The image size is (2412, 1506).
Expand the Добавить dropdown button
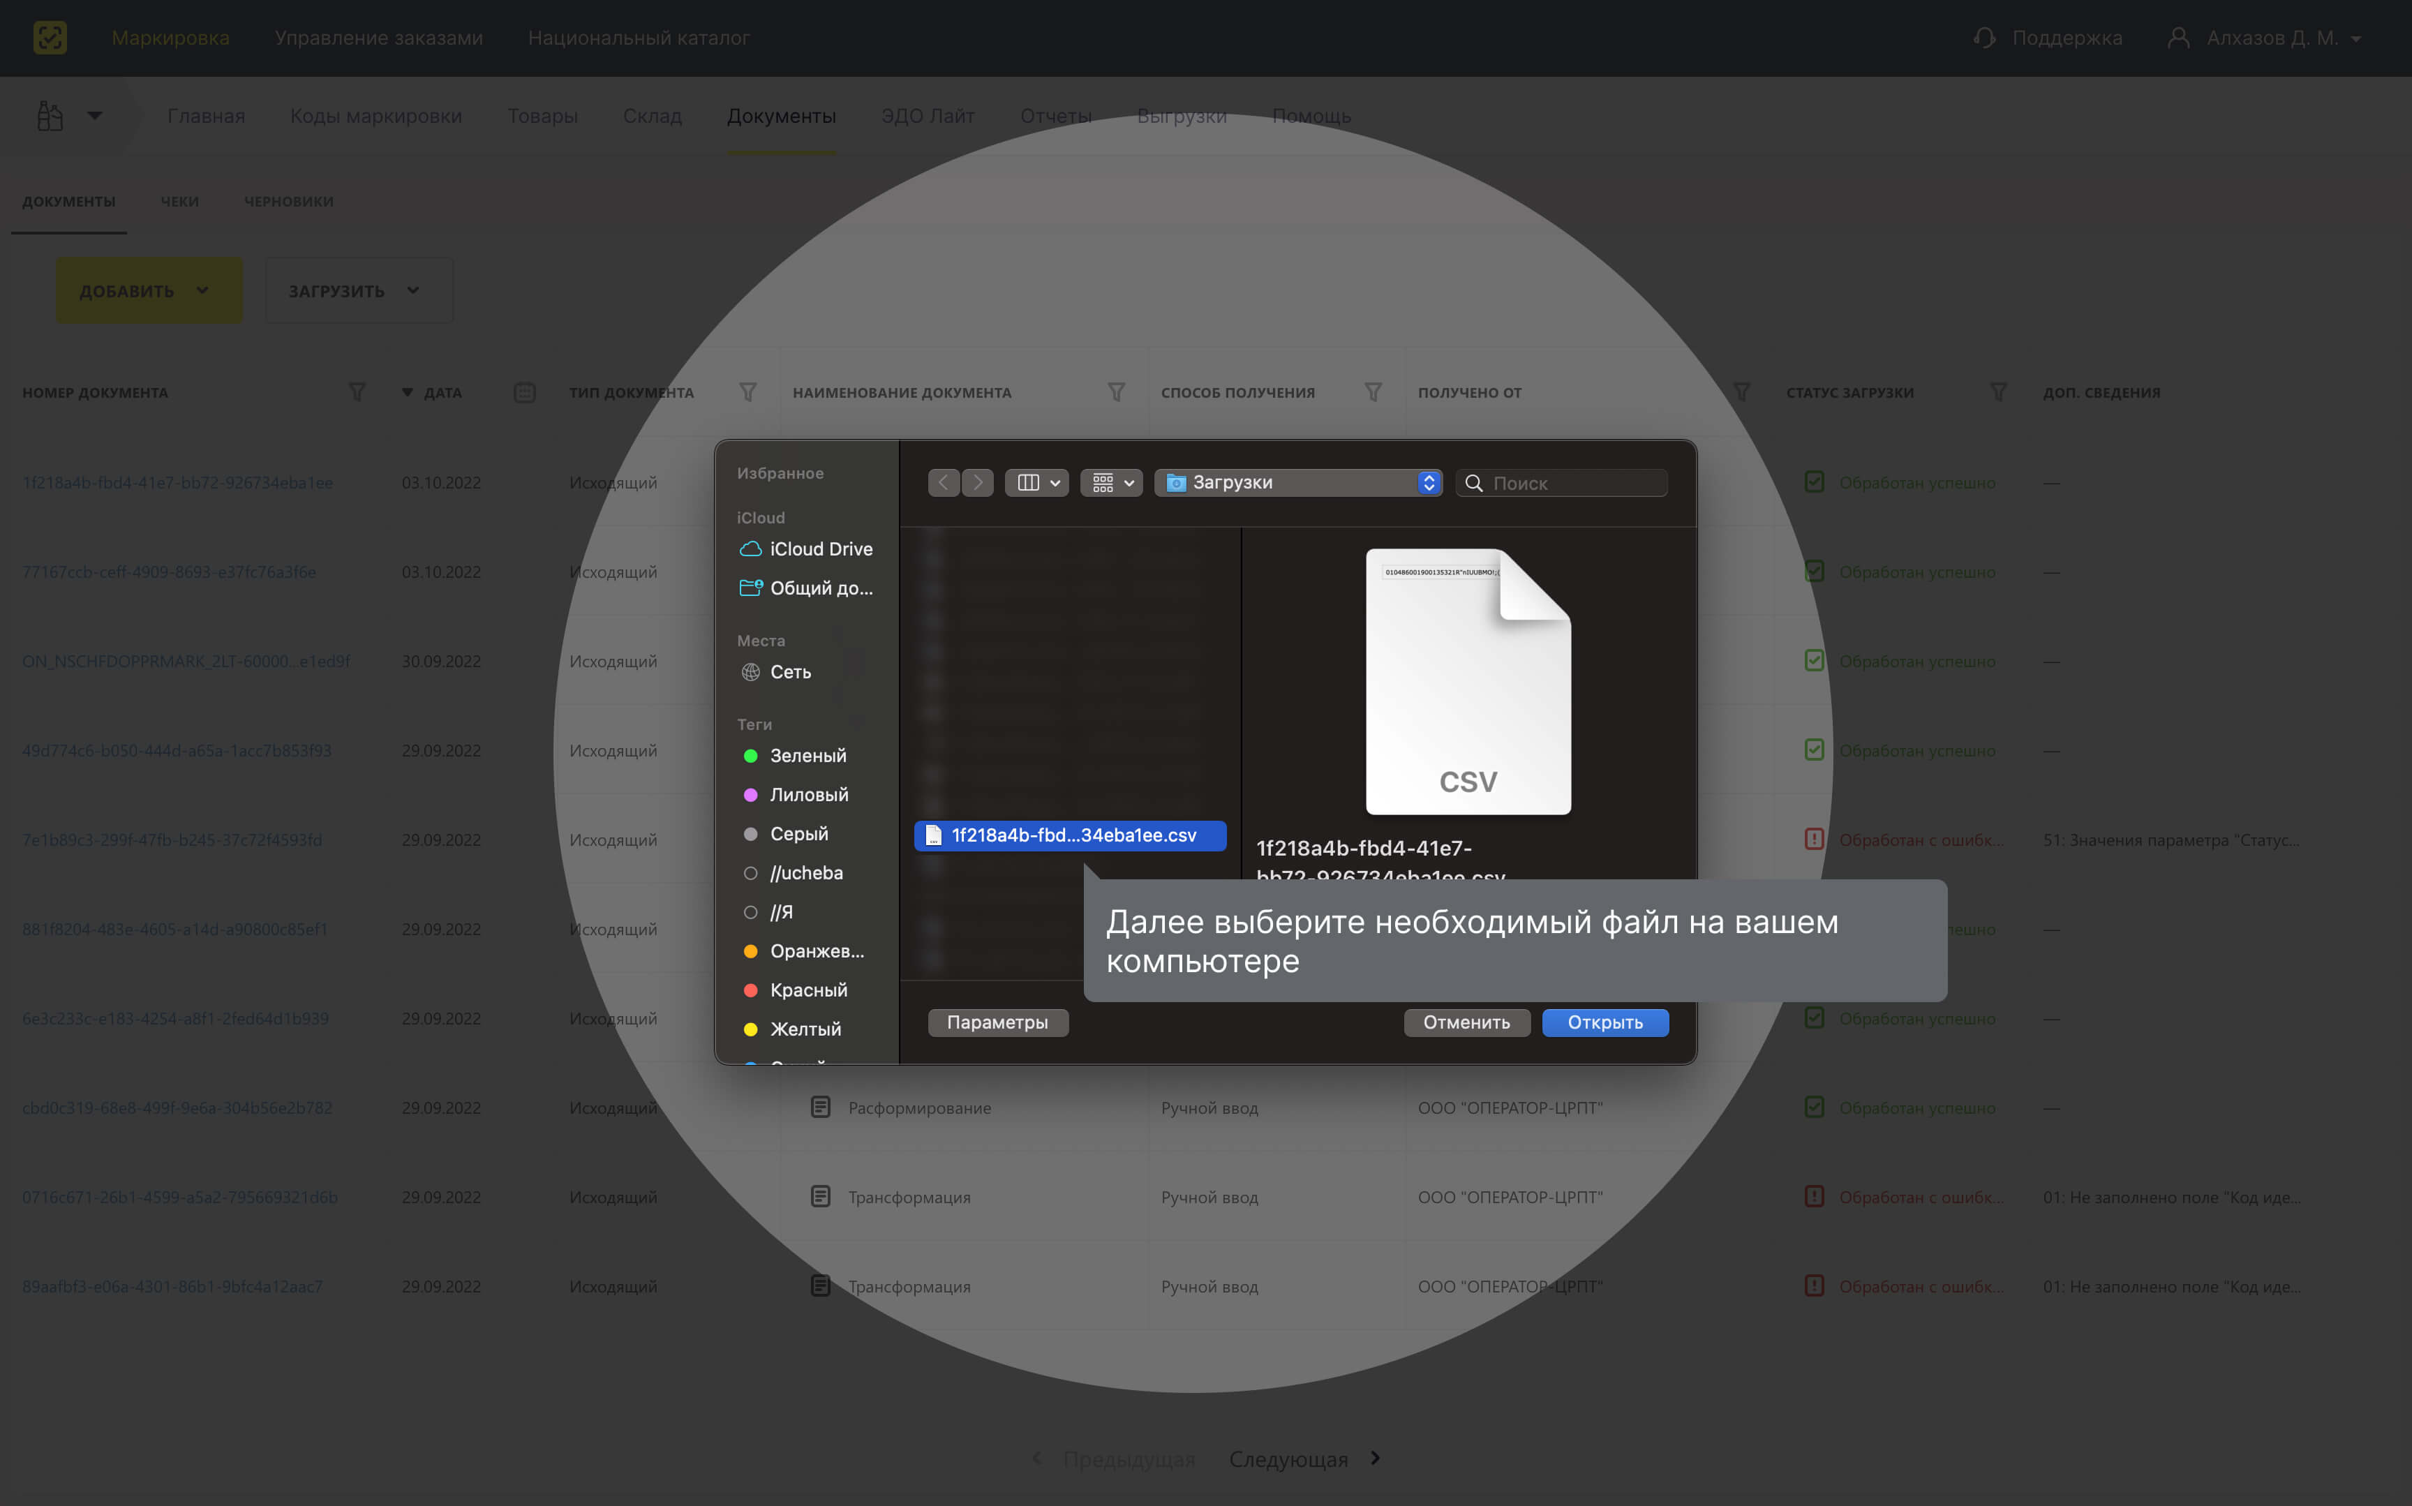pos(149,291)
